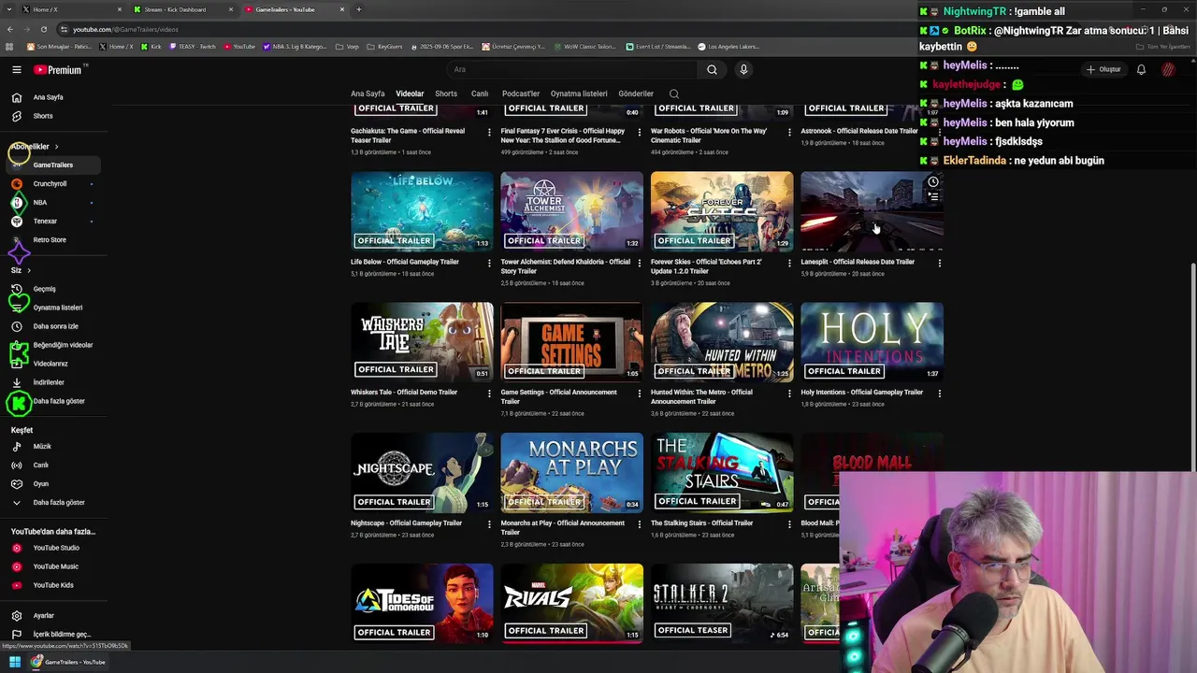Open the Vorp bookmarks folder
The width and height of the screenshot is (1197, 673).
coord(349,47)
